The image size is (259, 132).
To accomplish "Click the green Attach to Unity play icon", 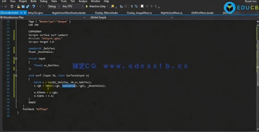I will click(x=87, y=6).
